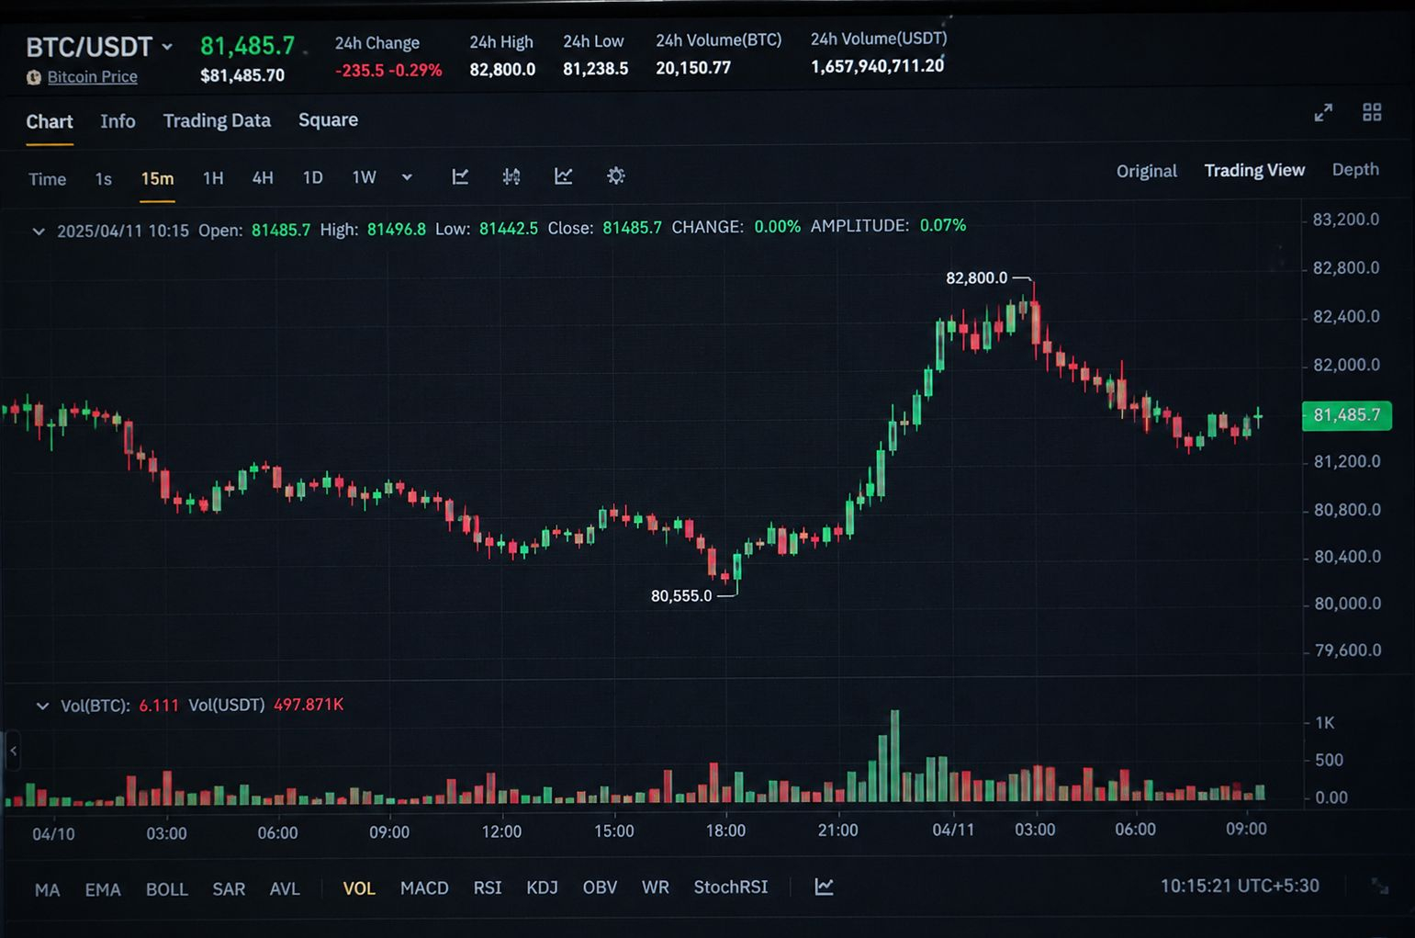This screenshot has width=1415, height=938.
Task: Select the 1H interval
Action: 213,178
